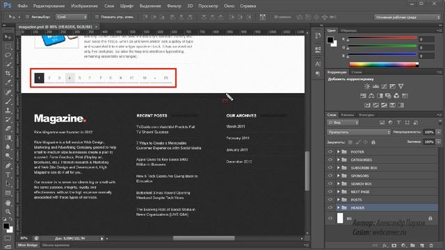Select the Hand tool

(8, 202)
